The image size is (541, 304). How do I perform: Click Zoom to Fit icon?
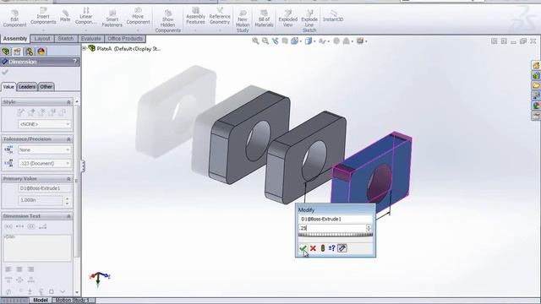[x=255, y=41]
